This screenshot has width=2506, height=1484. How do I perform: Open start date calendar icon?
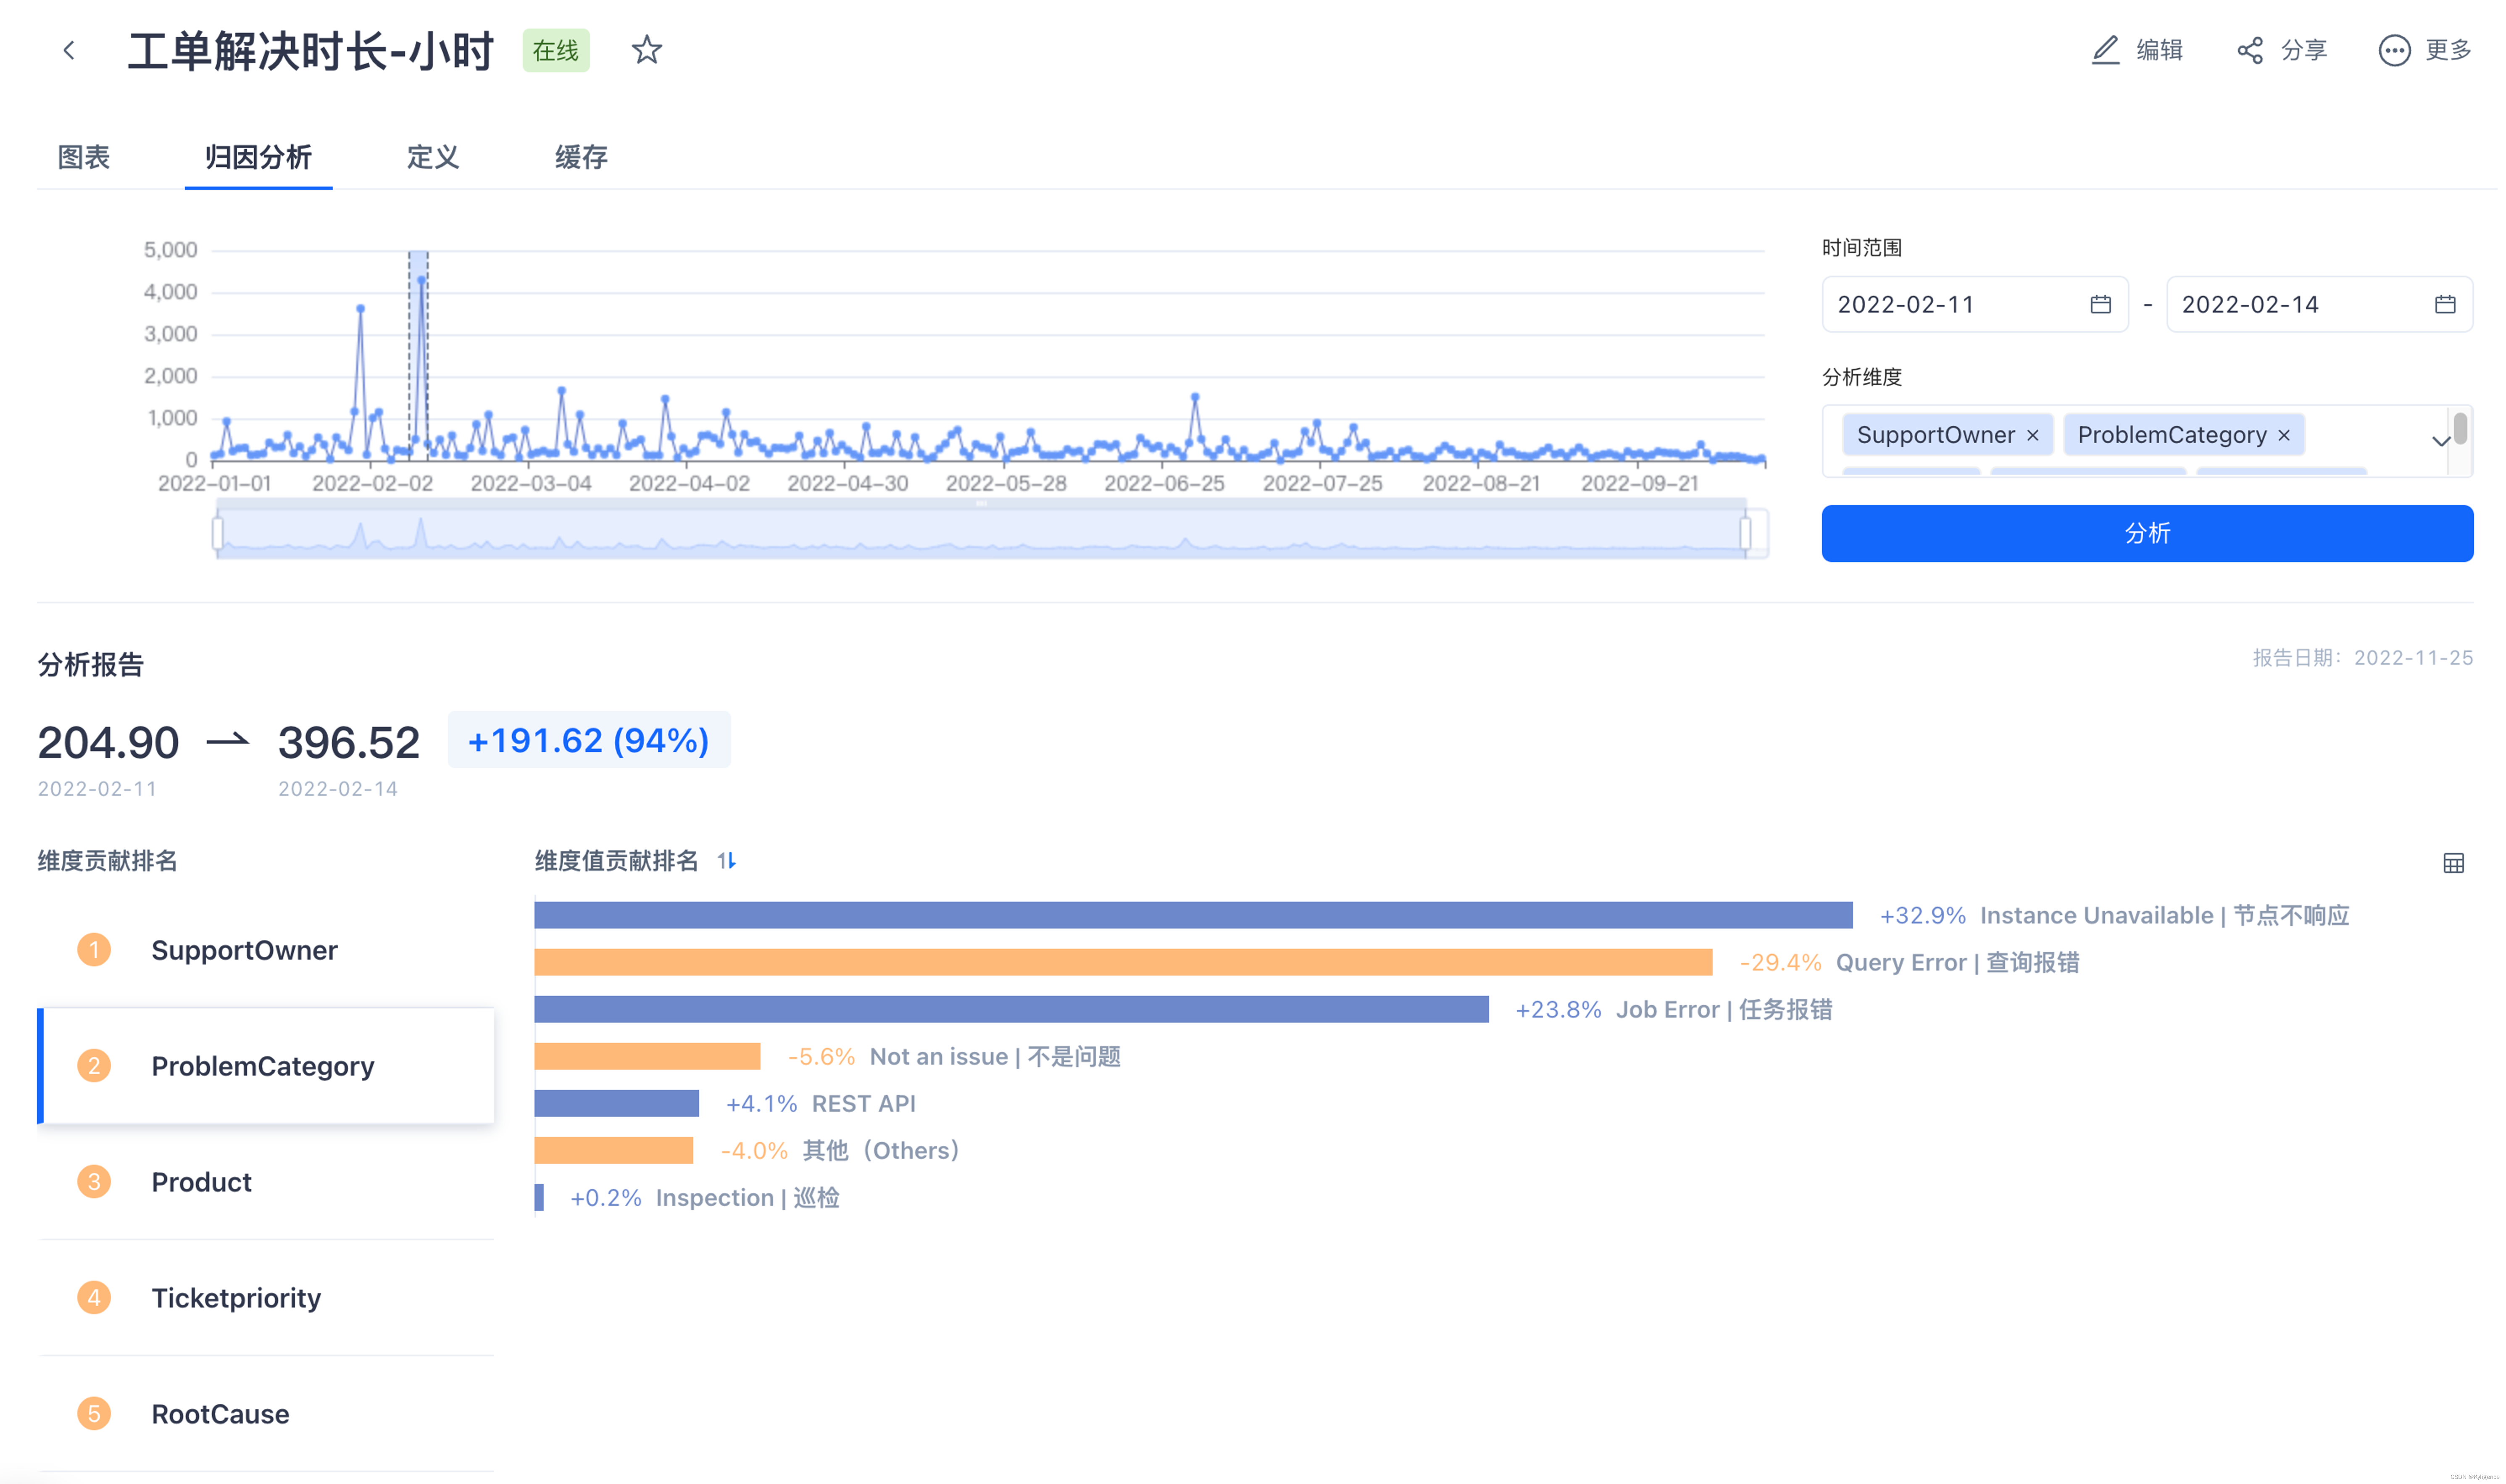[x=2100, y=304]
